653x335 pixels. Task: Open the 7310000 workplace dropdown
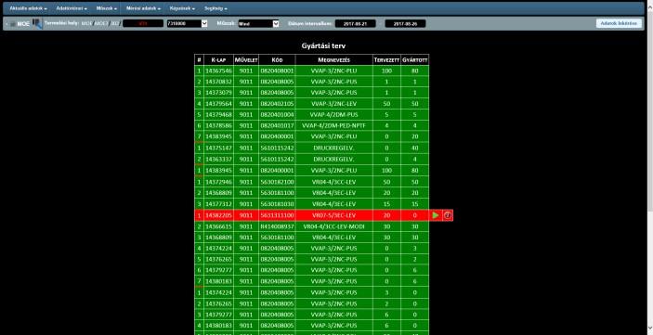tap(187, 24)
